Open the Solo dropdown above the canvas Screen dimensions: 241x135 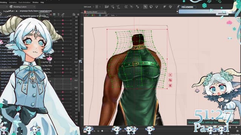114,15
